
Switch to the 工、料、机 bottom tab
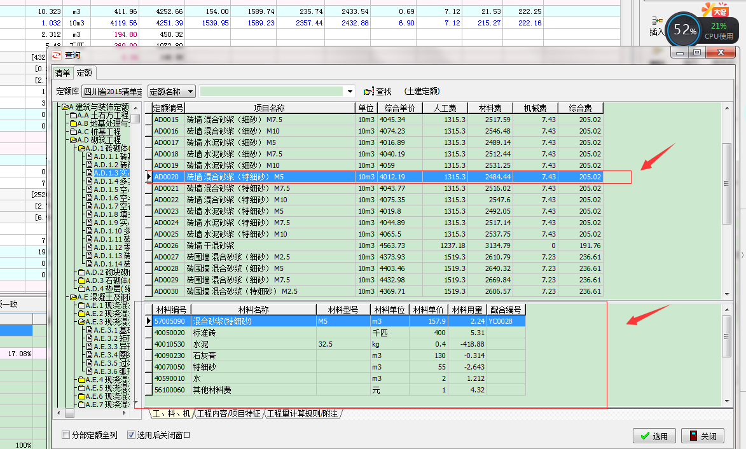pyautogui.click(x=172, y=414)
